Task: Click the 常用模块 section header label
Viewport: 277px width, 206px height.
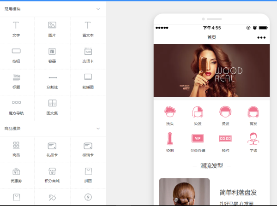Action: pos(12,9)
